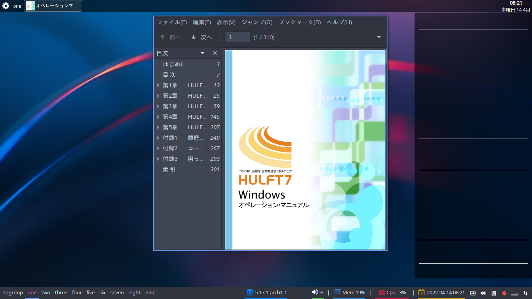Switch to workspace five
The image size is (532, 299).
coord(91,292)
